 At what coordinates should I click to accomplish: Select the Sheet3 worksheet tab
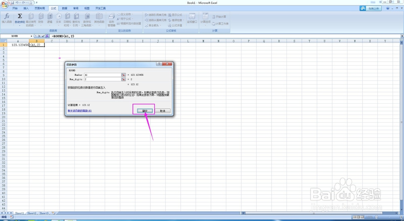pyautogui.click(x=44, y=213)
